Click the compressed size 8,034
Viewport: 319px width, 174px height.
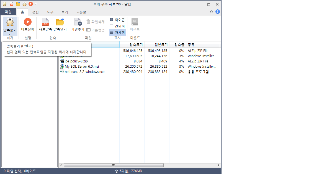pyautogui.click(x=138, y=61)
